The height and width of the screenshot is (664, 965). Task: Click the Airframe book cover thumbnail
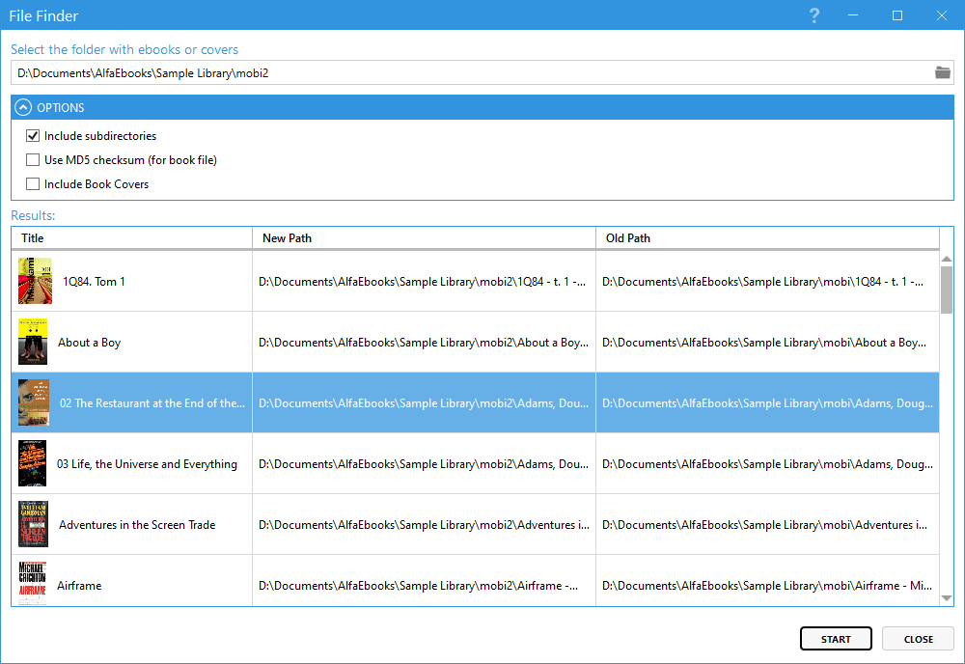point(33,583)
